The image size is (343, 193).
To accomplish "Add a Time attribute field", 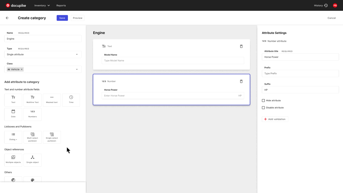I will coord(71,100).
